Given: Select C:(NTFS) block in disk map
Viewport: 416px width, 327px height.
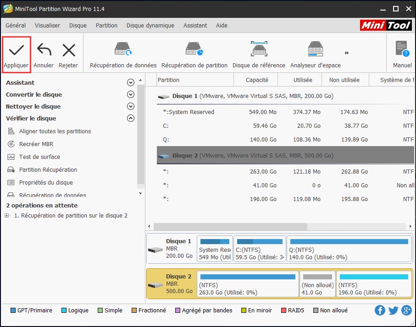Looking at the screenshot, I should 260,249.
